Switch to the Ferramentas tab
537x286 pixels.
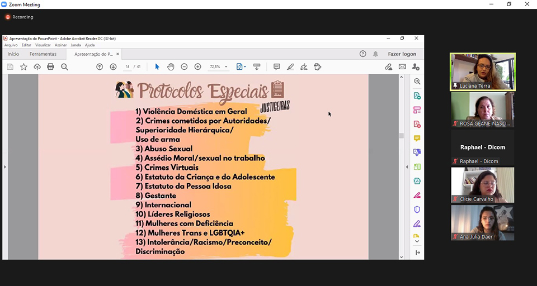(x=43, y=54)
